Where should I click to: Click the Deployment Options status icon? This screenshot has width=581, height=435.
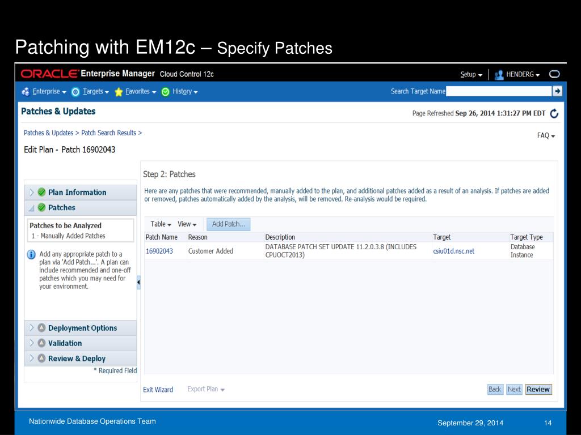42,328
